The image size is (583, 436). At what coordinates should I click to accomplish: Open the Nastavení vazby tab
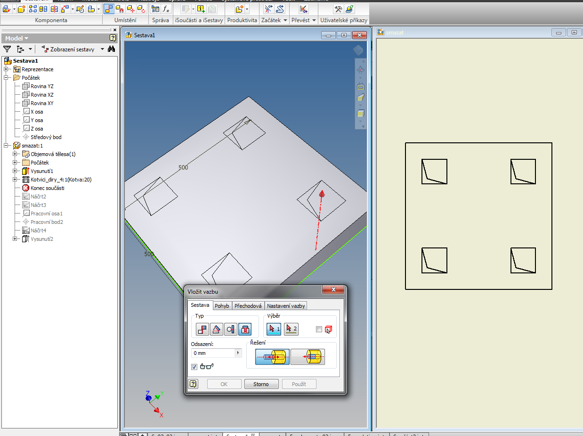click(x=286, y=306)
